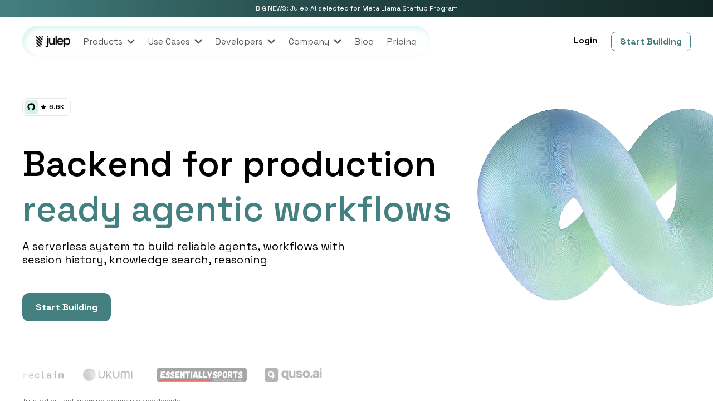Click the Login link
Image resolution: width=713 pixels, height=401 pixels.
point(585,40)
